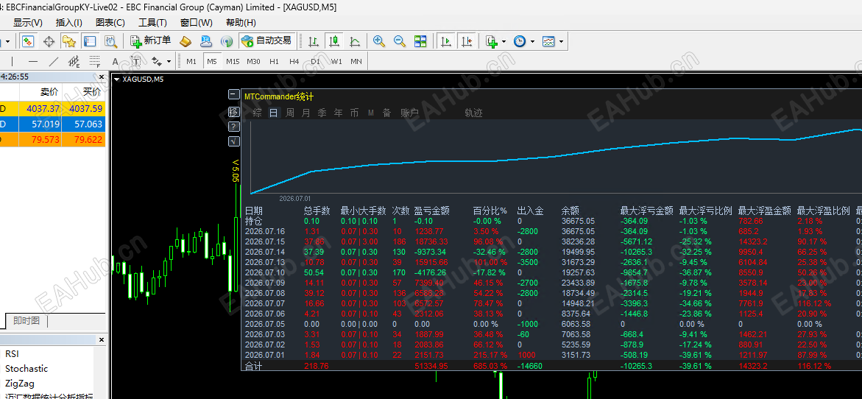Open the VPS cloud server icon
The height and width of the screenshot is (399, 862).
205,41
